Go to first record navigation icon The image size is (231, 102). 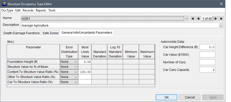coord(193,19)
